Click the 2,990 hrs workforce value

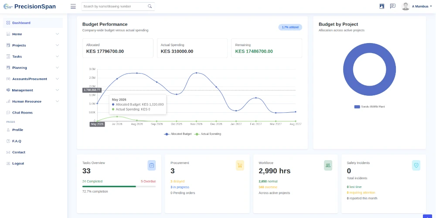point(274,171)
